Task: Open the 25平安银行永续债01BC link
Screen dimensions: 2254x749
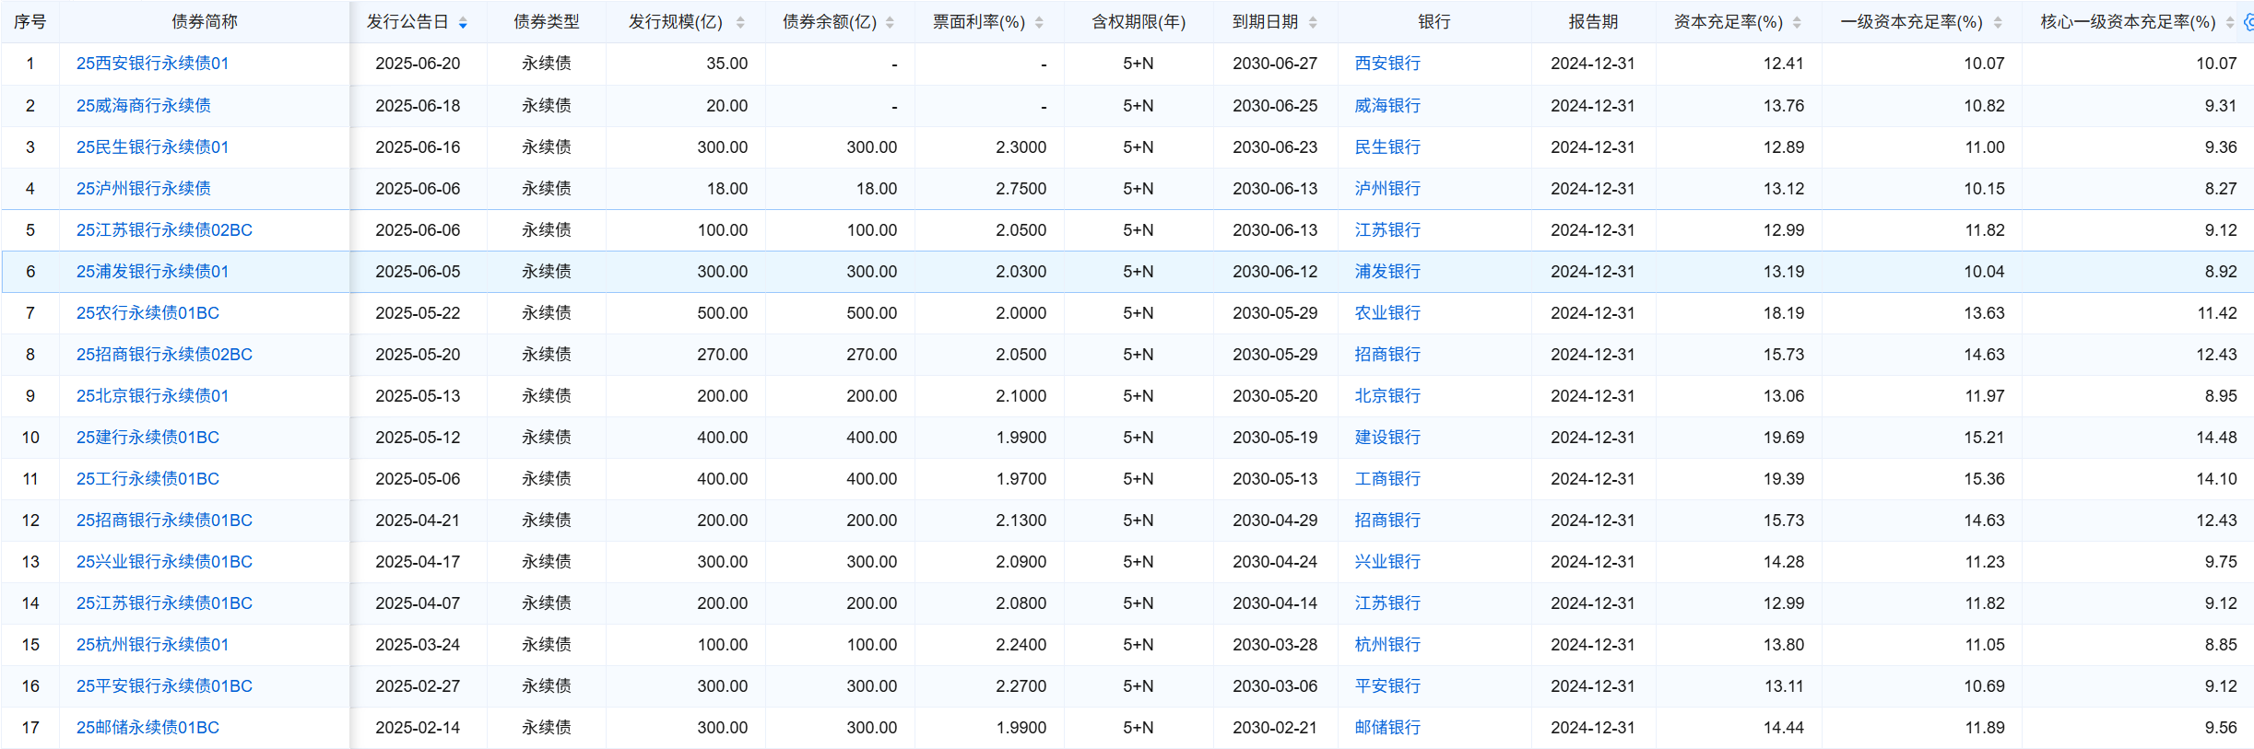Action: click(164, 686)
